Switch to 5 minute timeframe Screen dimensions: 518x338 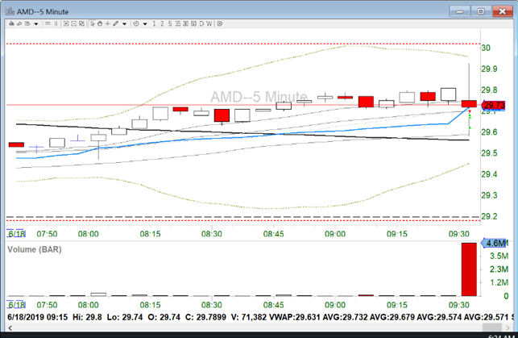tap(171, 23)
